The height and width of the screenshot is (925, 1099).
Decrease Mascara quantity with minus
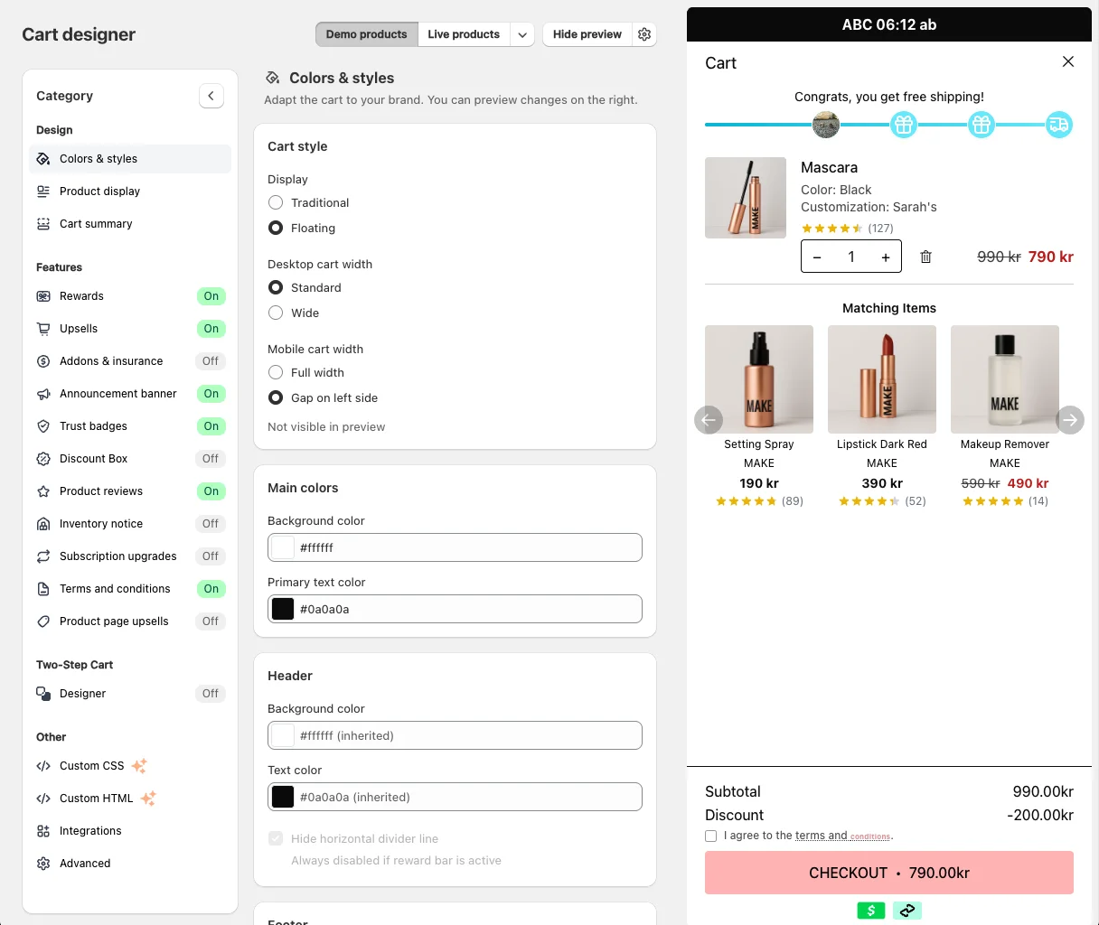tap(817, 257)
